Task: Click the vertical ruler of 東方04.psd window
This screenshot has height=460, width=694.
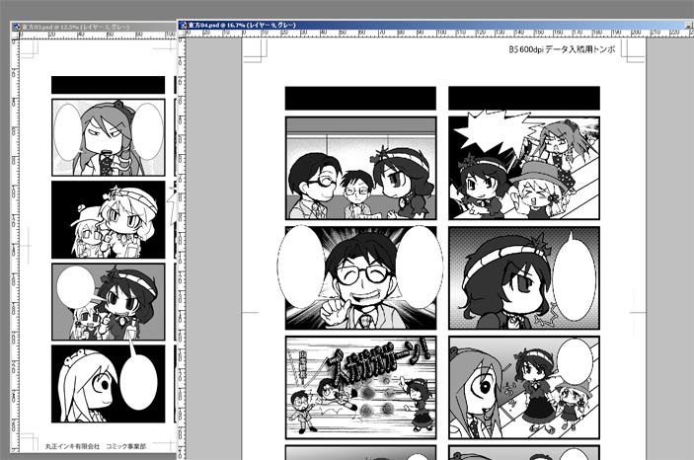Action: coord(182,249)
